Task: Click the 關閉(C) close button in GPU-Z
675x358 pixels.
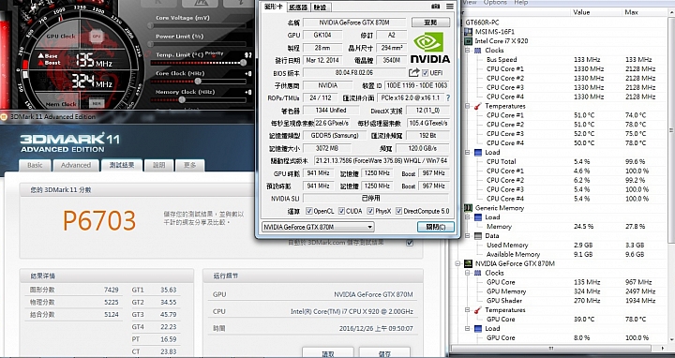Action: [x=436, y=227]
